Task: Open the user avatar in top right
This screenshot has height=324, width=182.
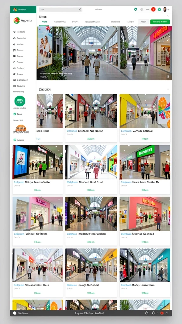Action: pos(165,9)
